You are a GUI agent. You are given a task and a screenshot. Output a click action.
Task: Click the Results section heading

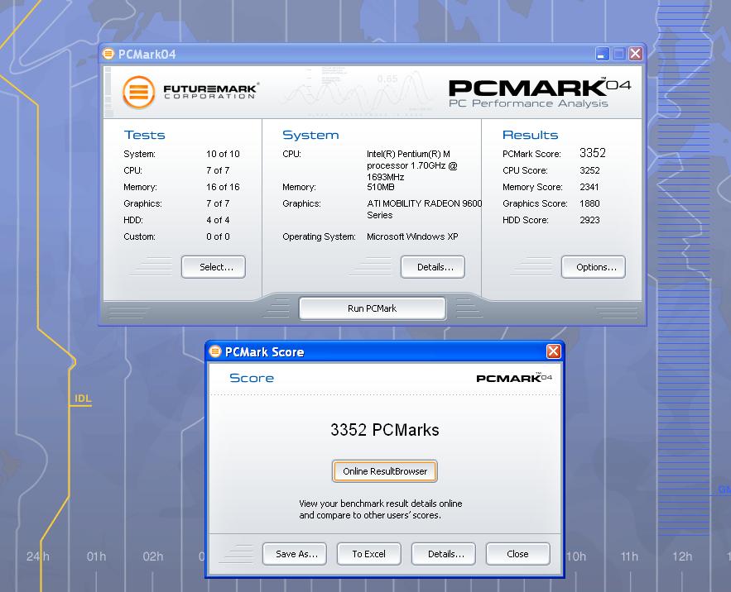[x=530, y=135]
